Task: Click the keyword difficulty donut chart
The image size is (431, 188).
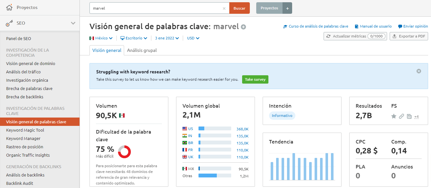Action: click(124, 151)
